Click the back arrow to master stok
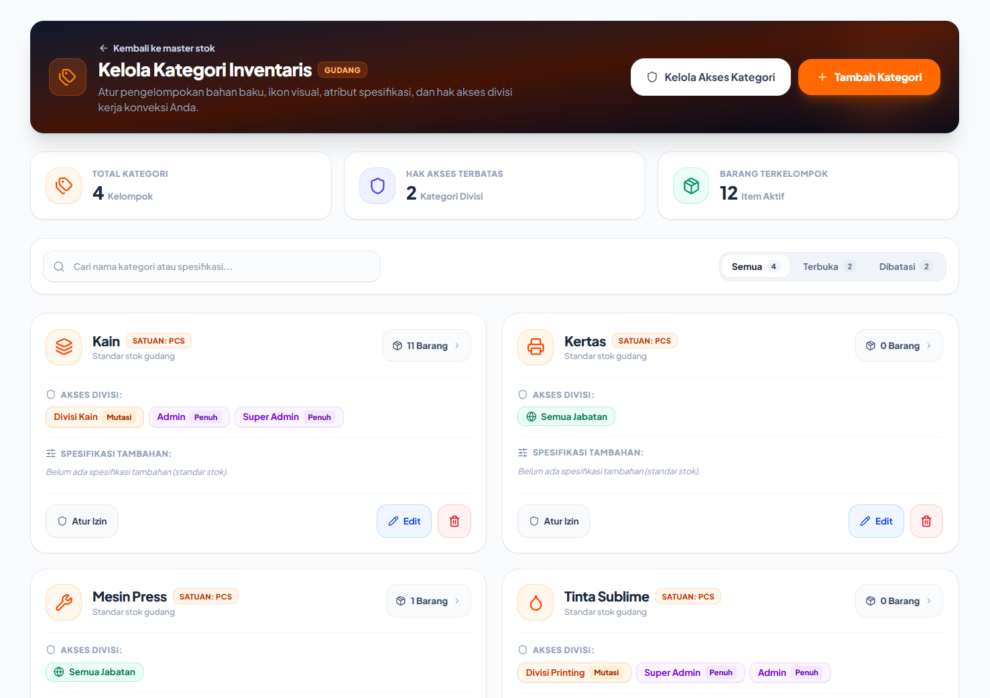This screenshot has width=990, height=698. [x=103, y=48]
